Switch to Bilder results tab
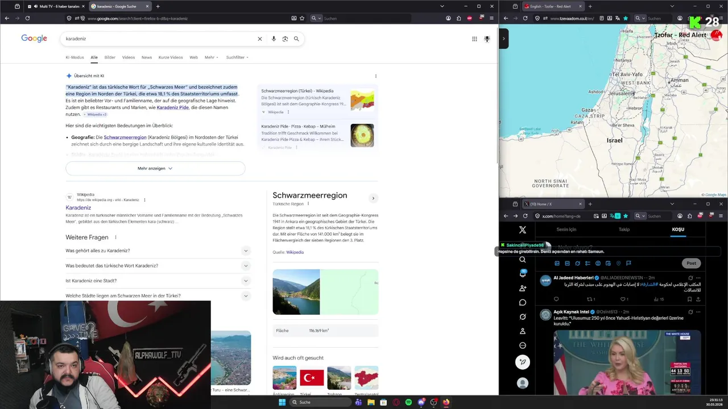728x409 pixels. [x=110, y=57]
